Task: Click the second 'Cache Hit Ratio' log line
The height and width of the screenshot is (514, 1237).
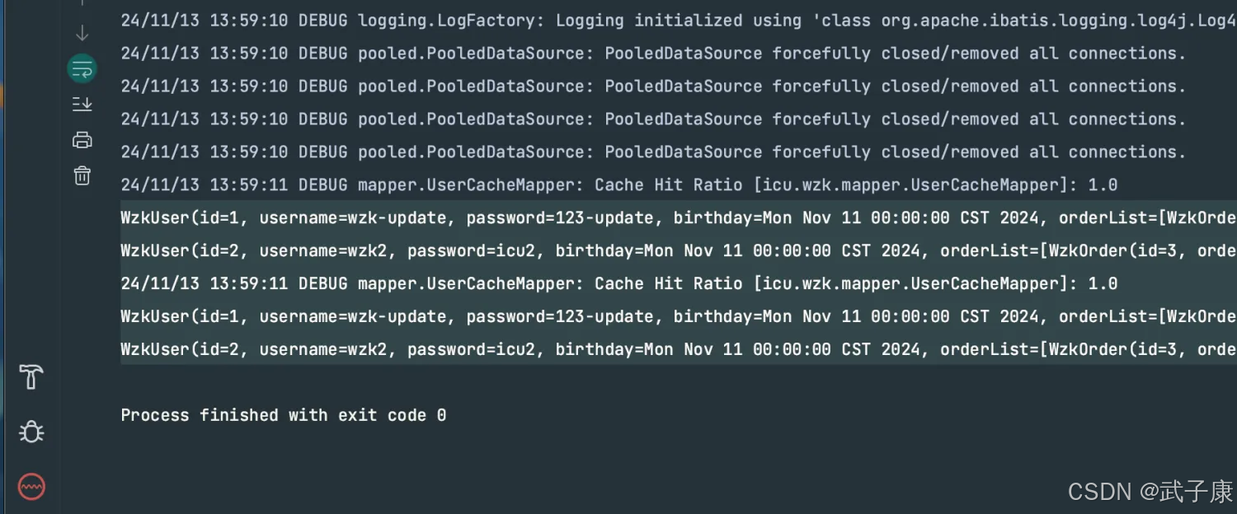Action: [619, 284]
